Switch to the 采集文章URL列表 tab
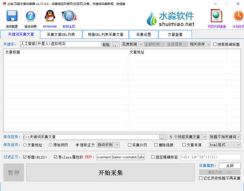This screenshot has width=244, height=191. 61,34
